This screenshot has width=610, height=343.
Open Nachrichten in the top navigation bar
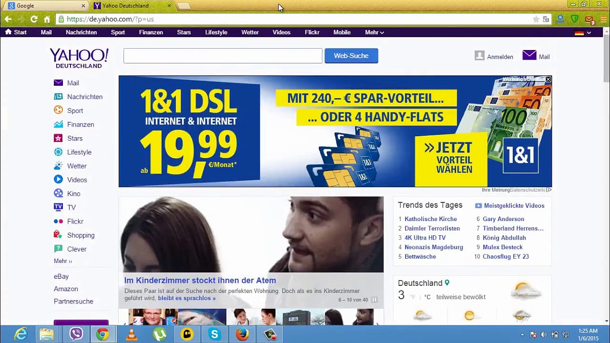point(81,32)
